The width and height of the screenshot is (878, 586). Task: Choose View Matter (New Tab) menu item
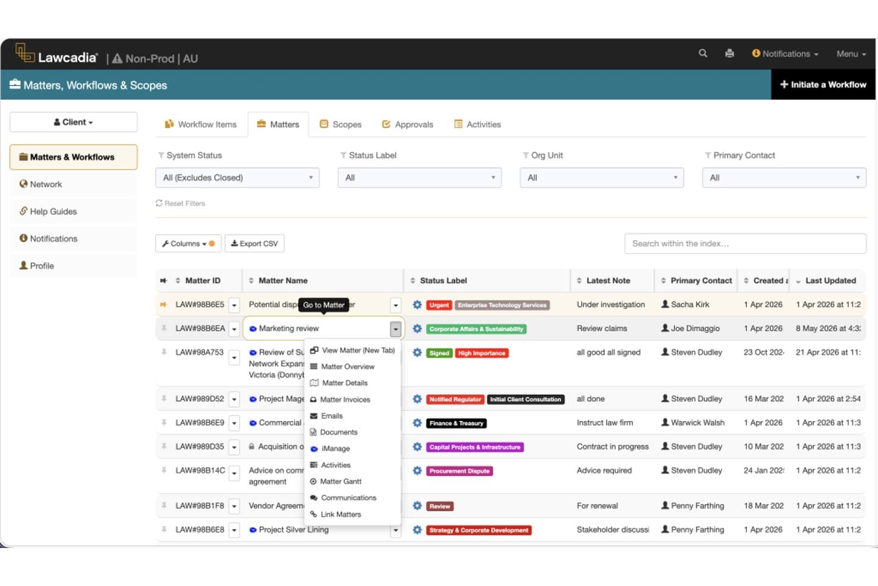click(352, 350)
